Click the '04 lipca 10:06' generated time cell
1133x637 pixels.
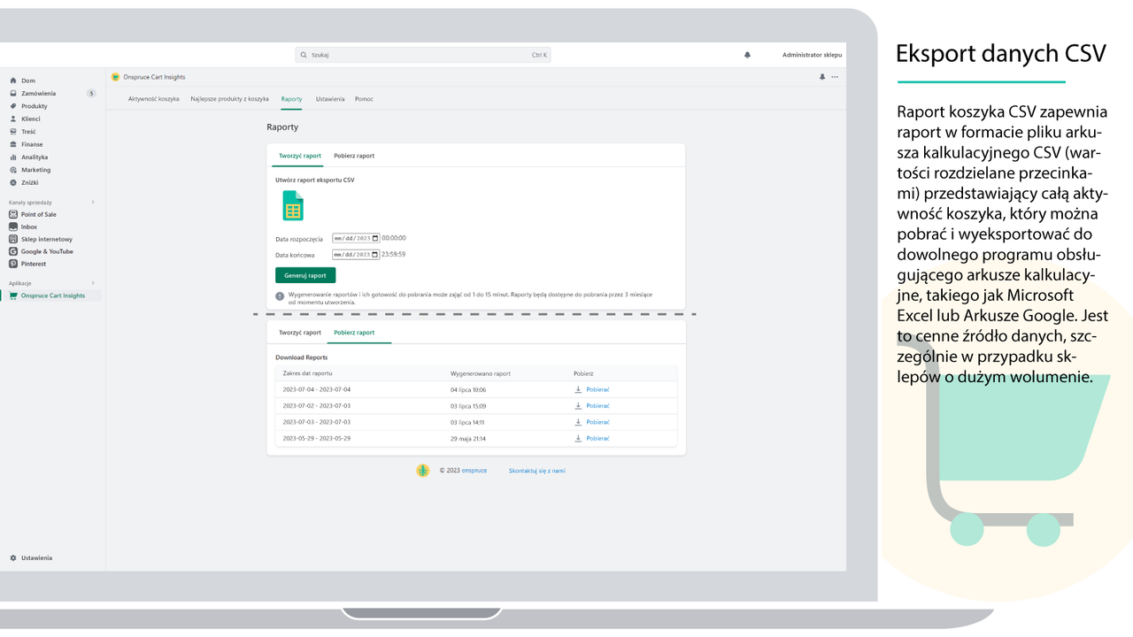[x=468, y=389]
